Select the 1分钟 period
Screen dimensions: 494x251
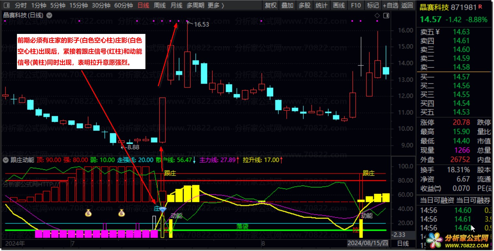click(39, 5)
